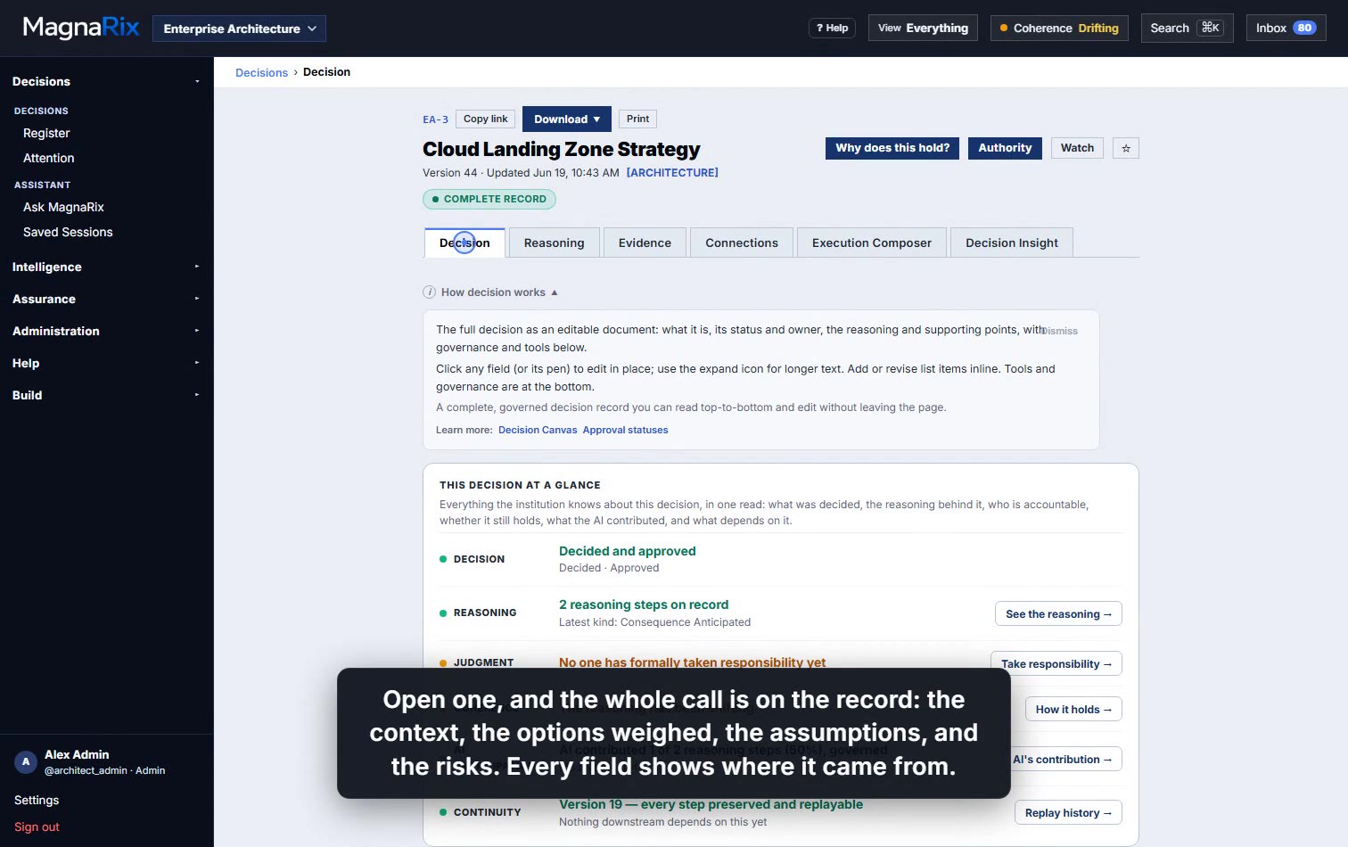Click 'Take responsibility' button

1056,663
